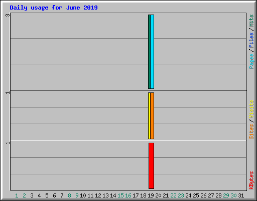Click the orange Sites bar for day 19
Image resolution: width=257 pixels, height=201 pixels.
(x=152, y=116)
